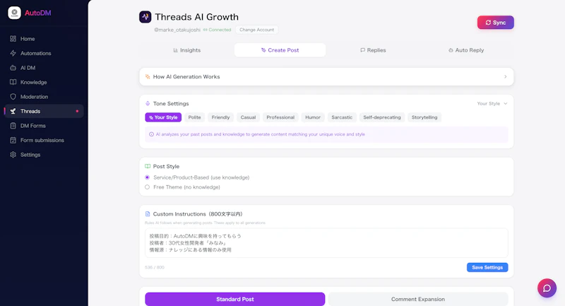Open Form submissions in the sidebar

point(44,140)
